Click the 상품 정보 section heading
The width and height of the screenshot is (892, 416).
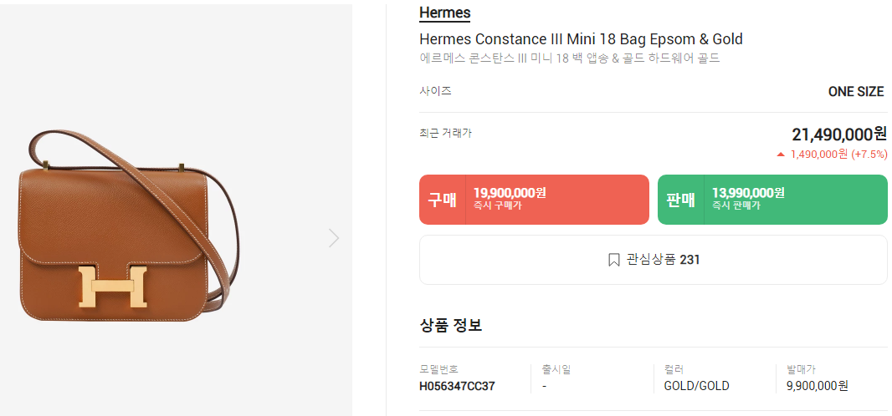point(450,326)
